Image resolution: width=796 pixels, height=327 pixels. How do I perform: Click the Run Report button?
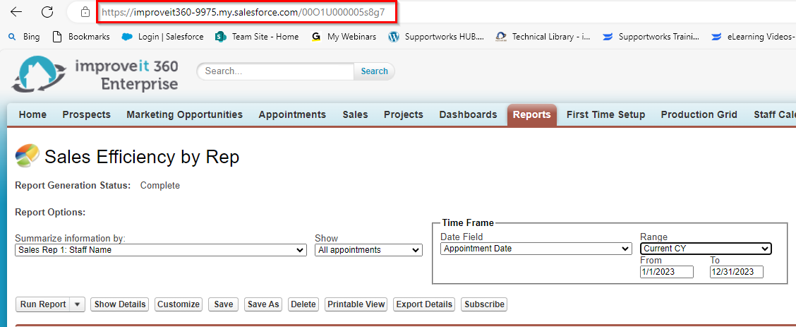(x=43, y=304)
